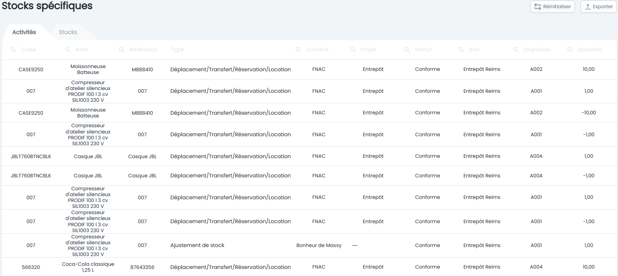This screenshot has width=618, height=276.
Task: Click the Réinitialiser button
Action: pyautogui.click(x=553, y=7)
